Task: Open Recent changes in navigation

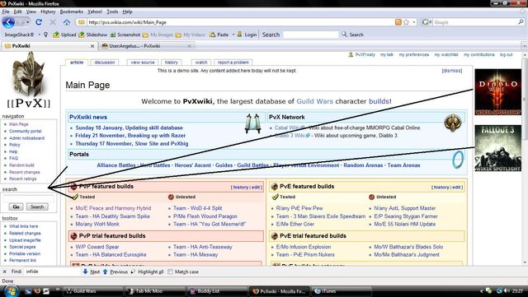Action: coord(24,172)
